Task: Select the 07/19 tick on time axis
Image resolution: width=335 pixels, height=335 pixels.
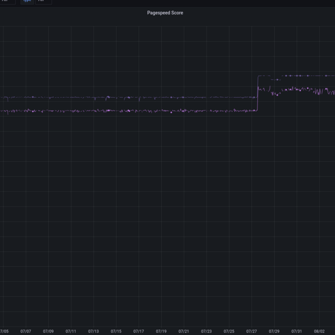Action: [x=161, y=331]
